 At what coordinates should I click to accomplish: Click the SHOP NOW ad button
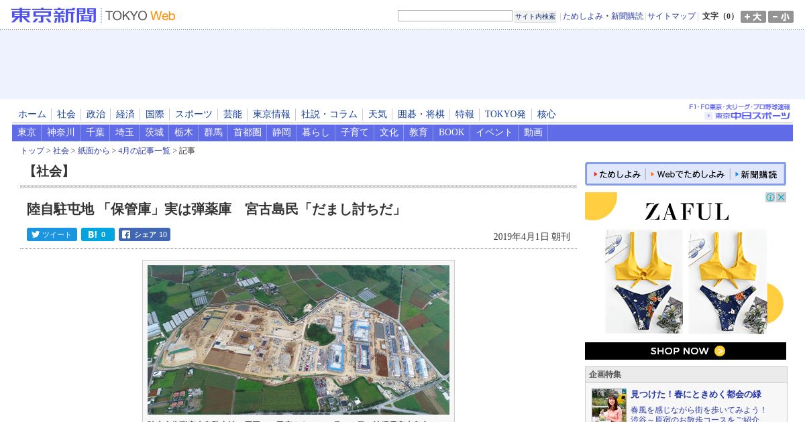(x=686, y=351)
